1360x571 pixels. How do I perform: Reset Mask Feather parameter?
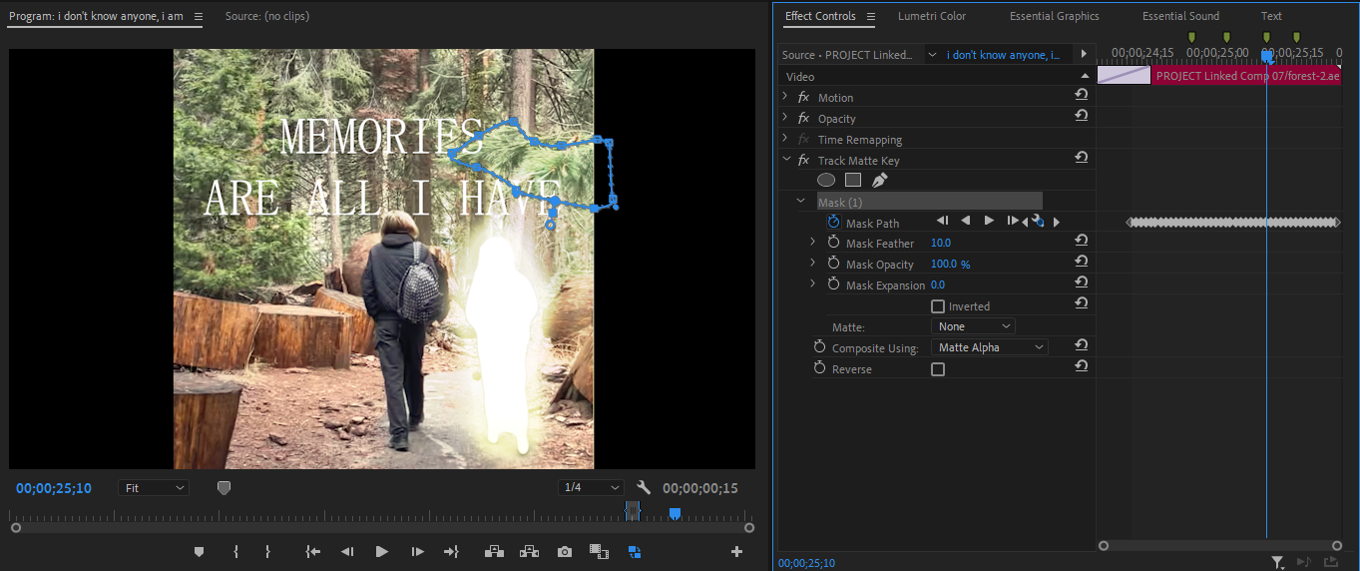(x=1081, y=241)
